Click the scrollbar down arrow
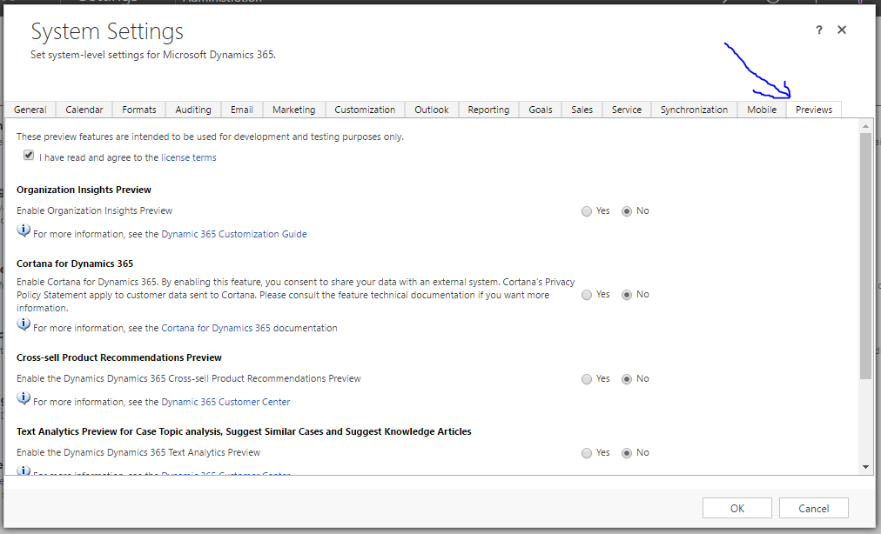 865,467
